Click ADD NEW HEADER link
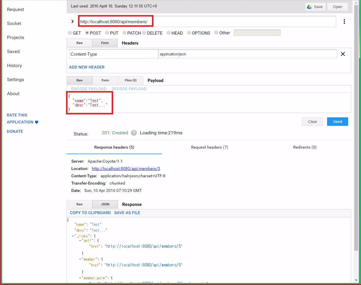 pos(87,67)
